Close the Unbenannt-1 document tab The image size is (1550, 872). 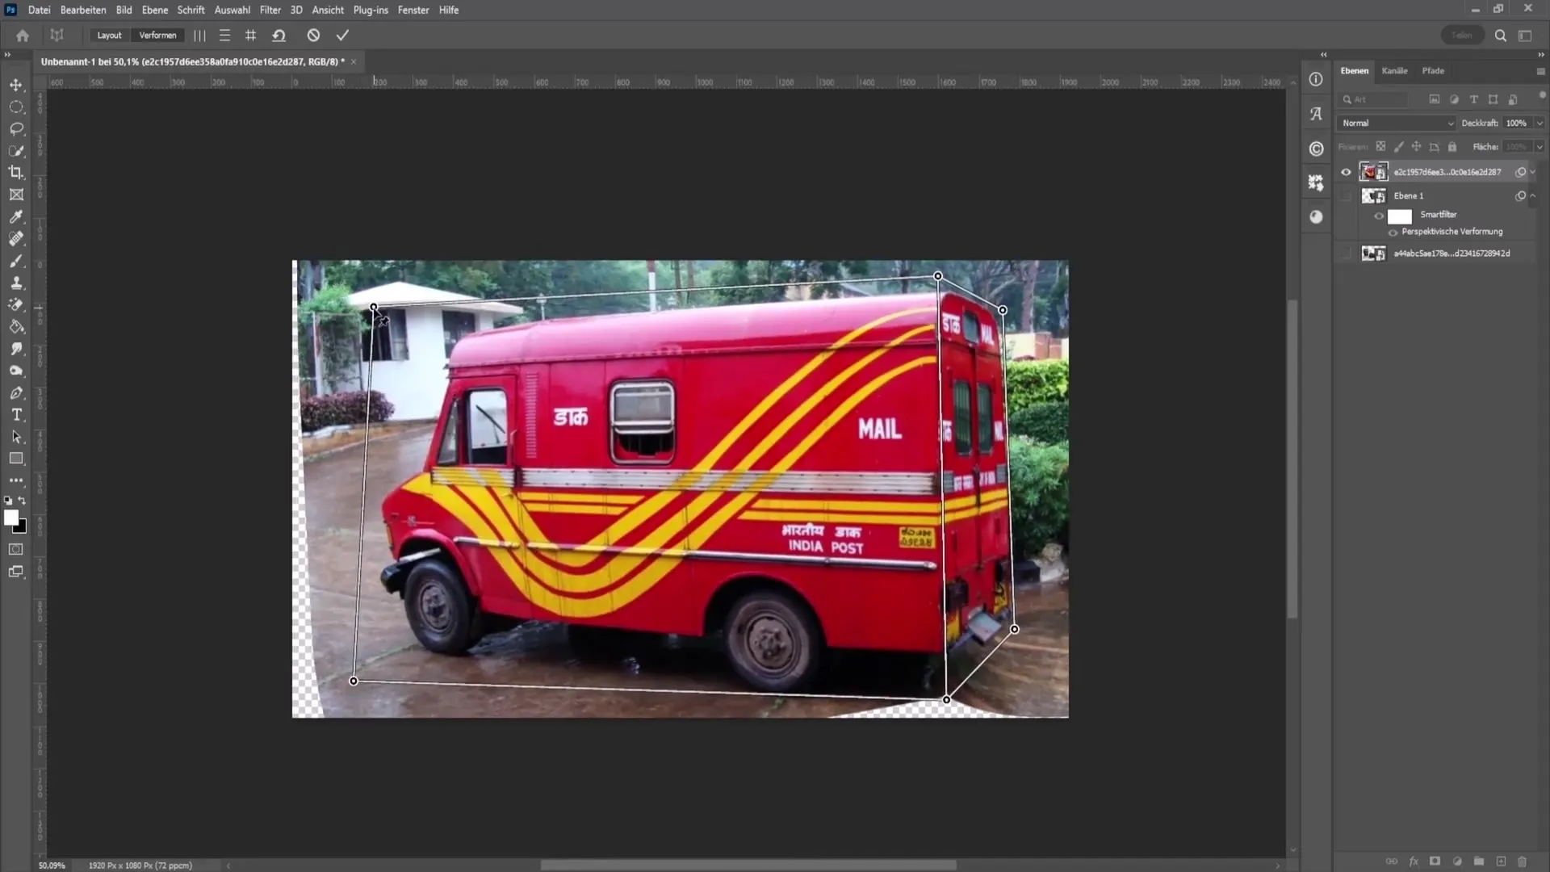pos(354,61)
